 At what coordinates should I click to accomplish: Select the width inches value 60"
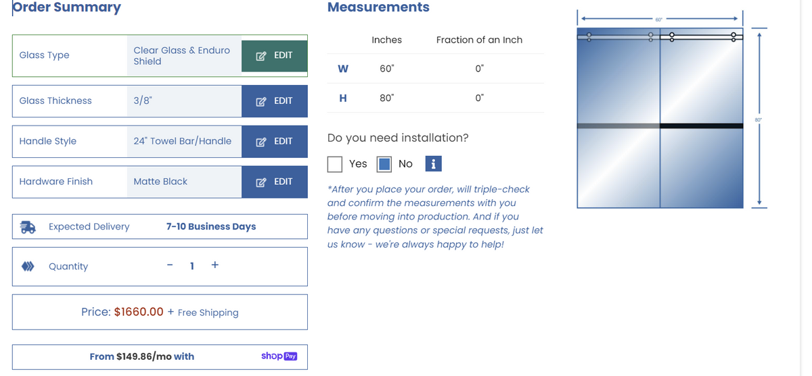coord(386,69)
